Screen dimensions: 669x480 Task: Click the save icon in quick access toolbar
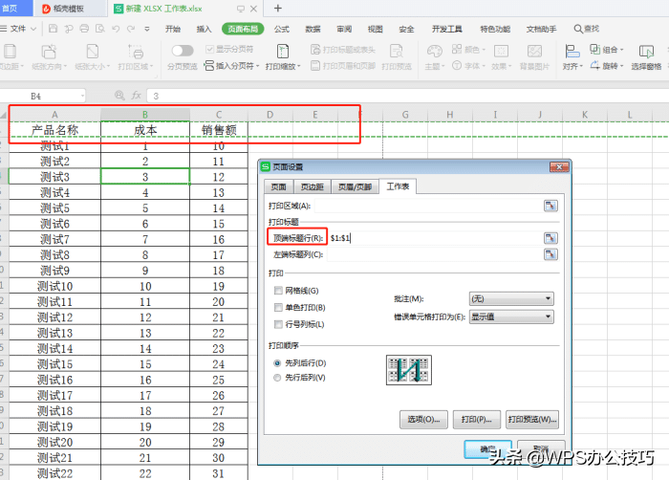tap(53, 29)
